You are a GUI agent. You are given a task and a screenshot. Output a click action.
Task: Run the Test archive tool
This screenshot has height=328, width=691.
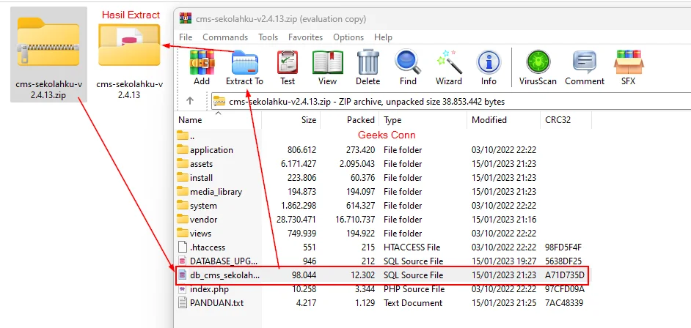pos(288,62)
